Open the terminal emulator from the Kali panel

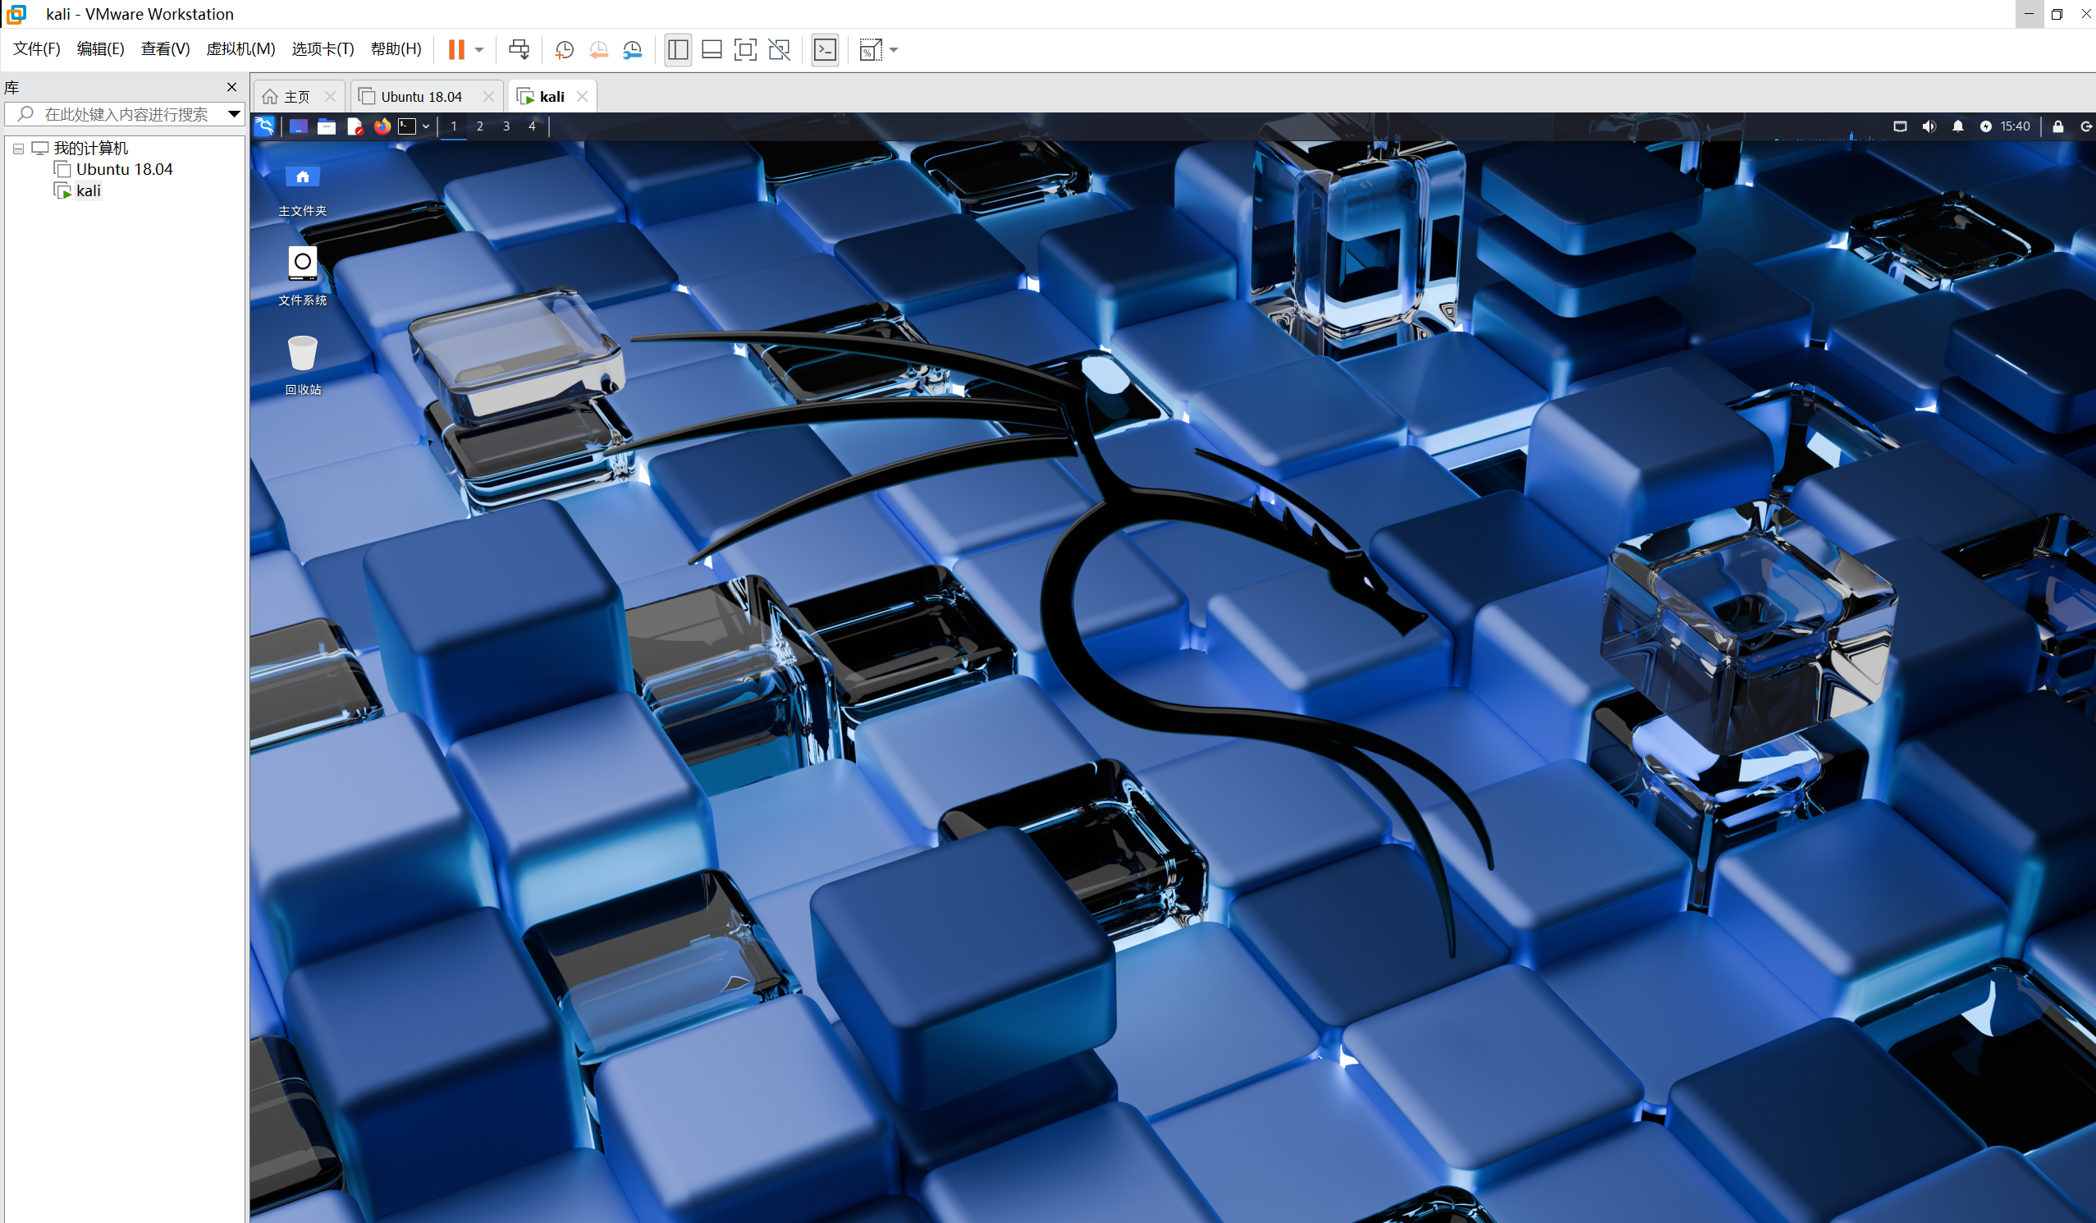pos(407,126)
